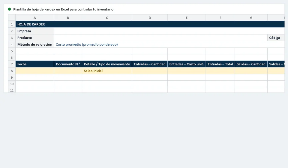Select row 1 header
Image resolution: width=288 pixels, height=168 pixels.
tap(12, 24)
